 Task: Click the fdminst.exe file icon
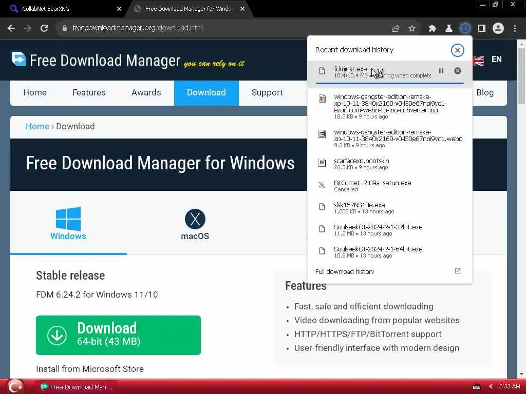(x=322, y=71)
